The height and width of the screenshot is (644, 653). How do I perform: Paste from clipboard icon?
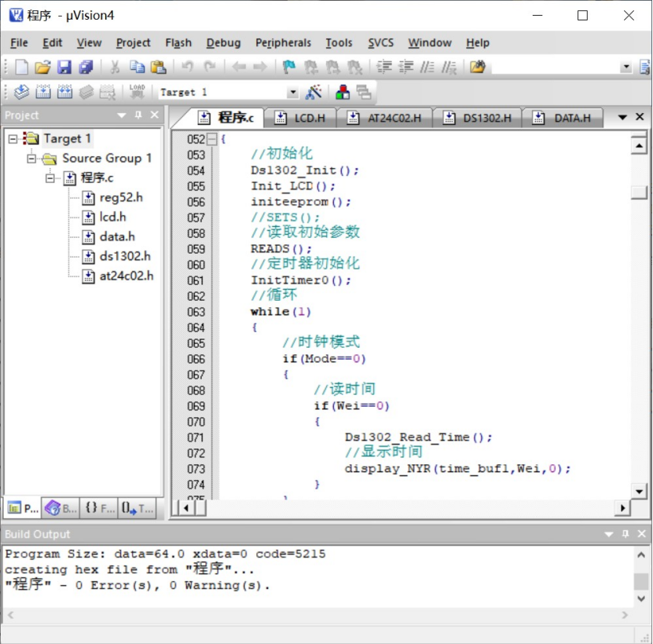click(x=159, y=67)
